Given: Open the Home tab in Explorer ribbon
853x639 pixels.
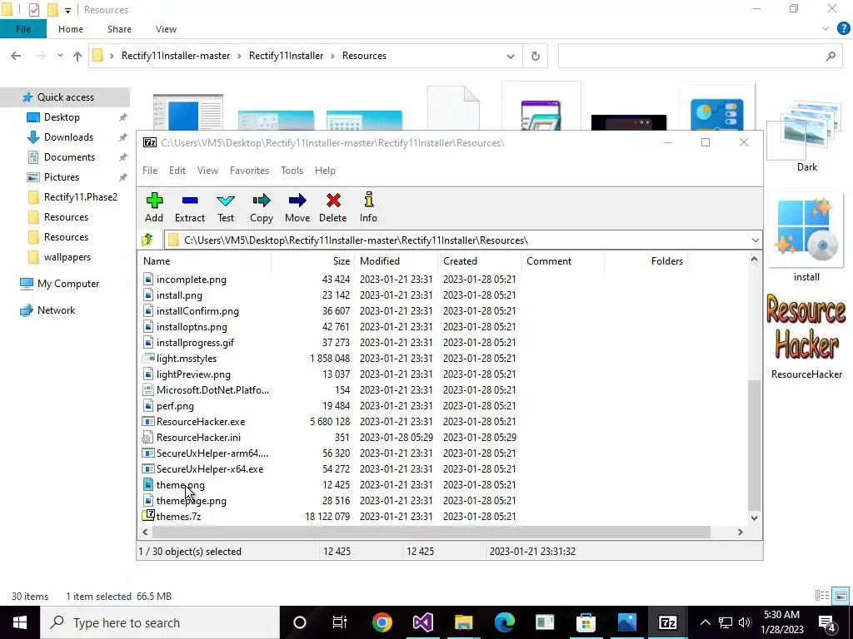Looking at the screenshot, I should point(71,29).
